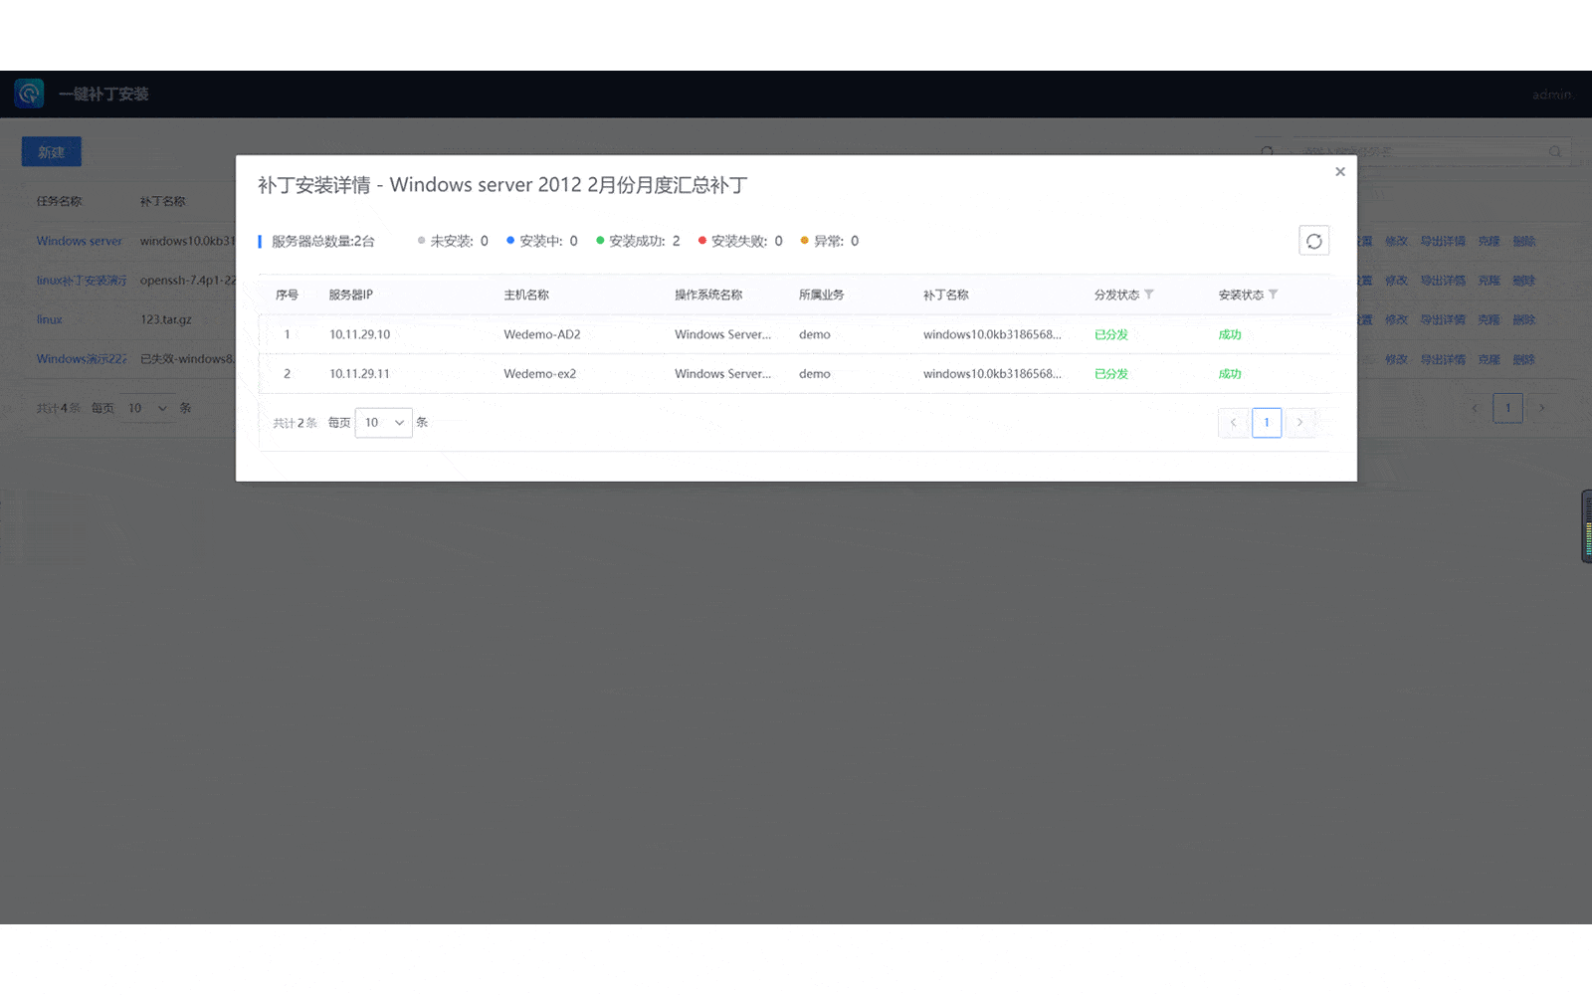Image resolution: width=1592 pixels, height=995 pixels.
Task: Click patch name in 10.11.29.11 row
Action: (992, 374)
